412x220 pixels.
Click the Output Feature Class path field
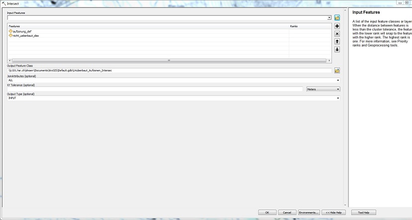(169, 70)
